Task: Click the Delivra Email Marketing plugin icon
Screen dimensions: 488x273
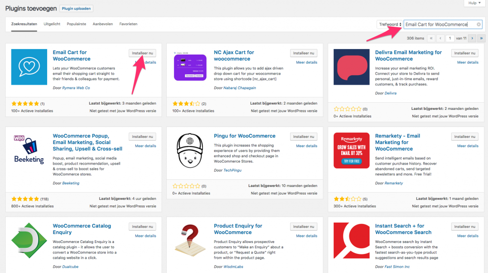Action: [352, 67]
